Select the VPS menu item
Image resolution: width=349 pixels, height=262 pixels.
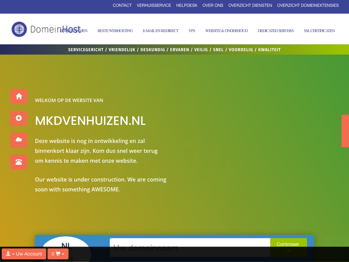192,31
